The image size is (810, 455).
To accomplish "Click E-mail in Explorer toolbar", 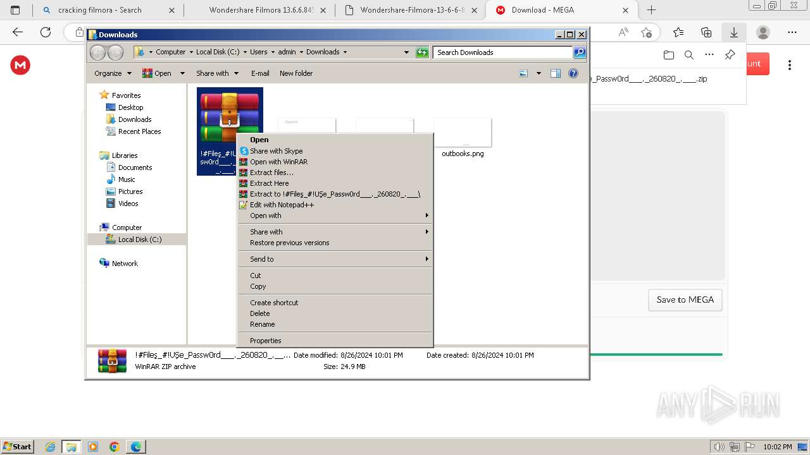I will click(260, 73).
